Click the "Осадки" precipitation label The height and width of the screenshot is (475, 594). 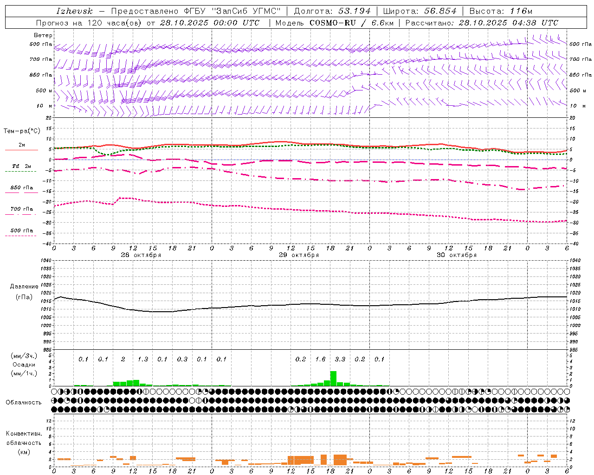point(24,365)
